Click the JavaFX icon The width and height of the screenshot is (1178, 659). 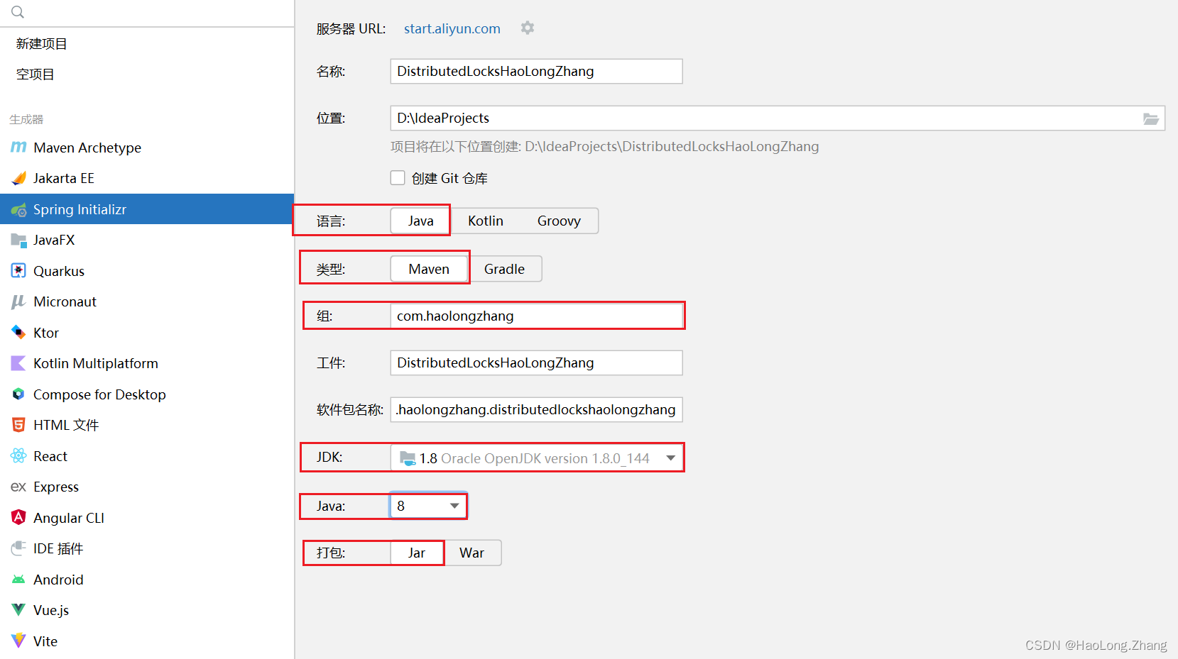(x=18, y=240)
